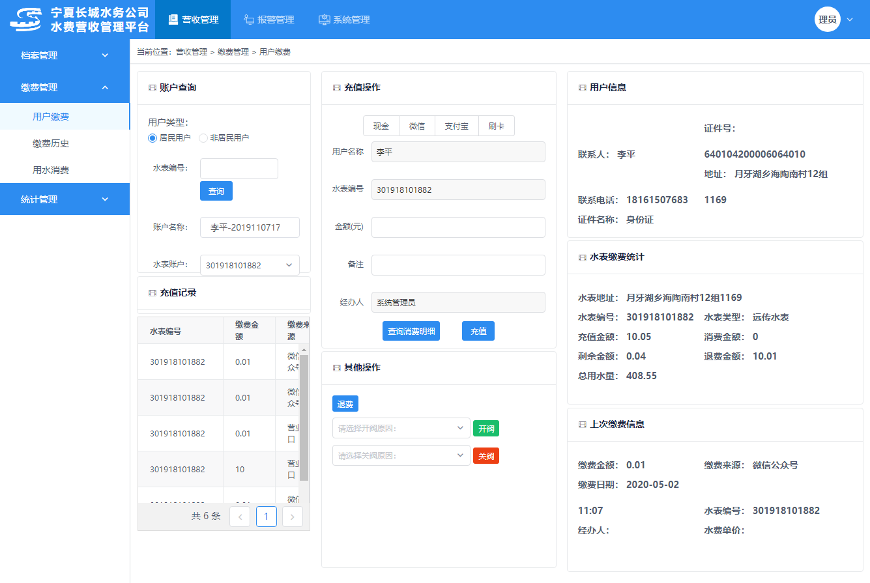Screen dimensions: 870x583
Task: Click the 用户信息 panel header icon
Action: click(582, 88)
